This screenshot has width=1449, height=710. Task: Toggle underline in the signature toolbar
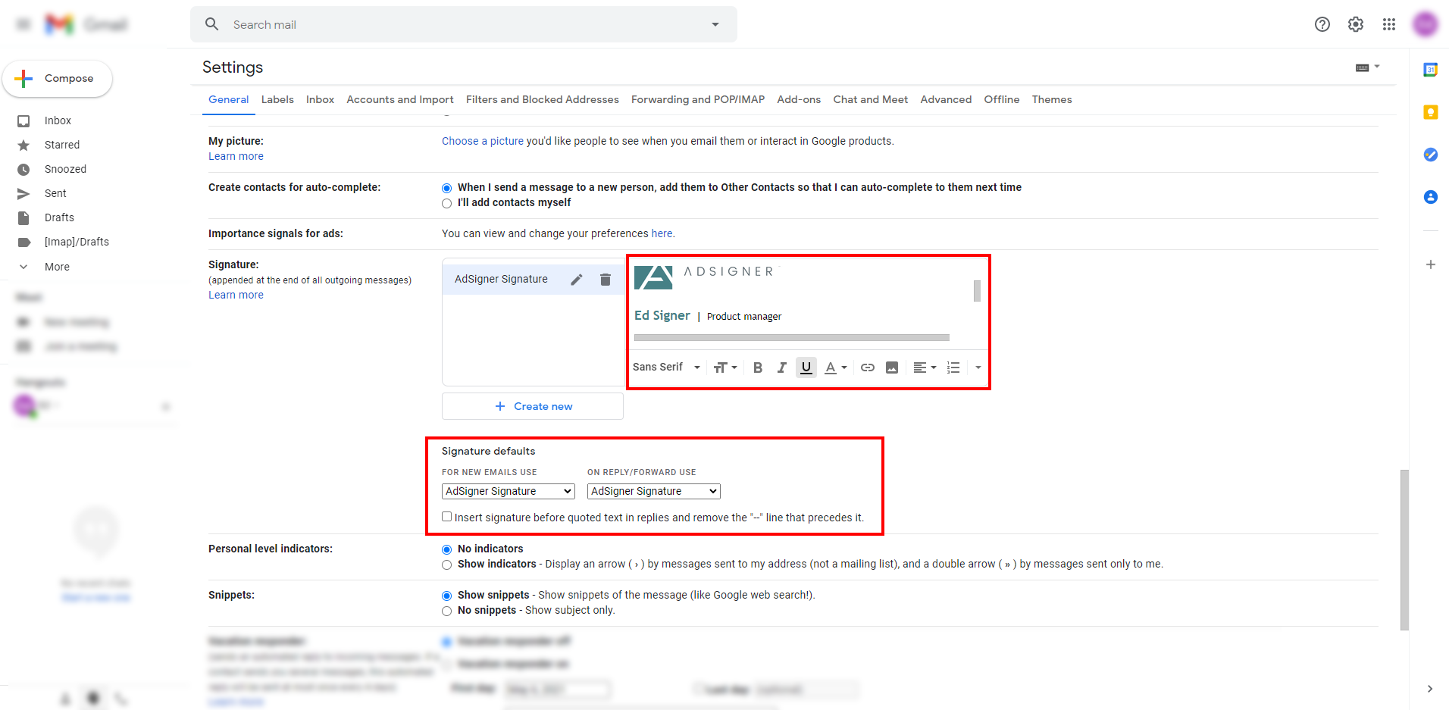point(806,368)
